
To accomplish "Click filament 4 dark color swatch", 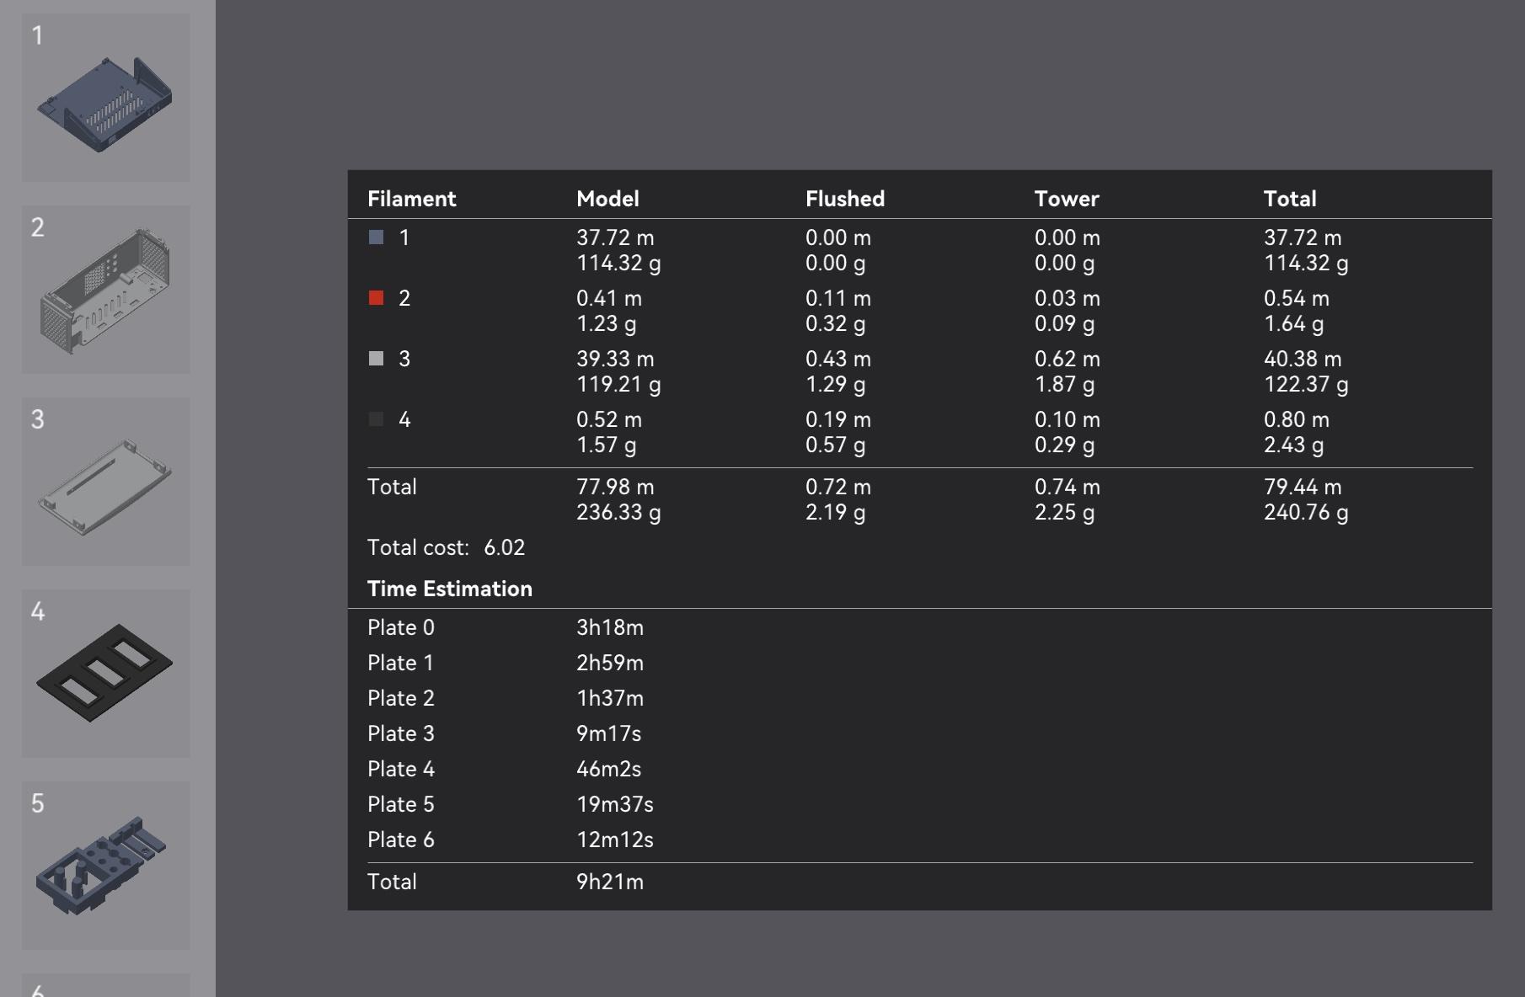I will [377, 419].
